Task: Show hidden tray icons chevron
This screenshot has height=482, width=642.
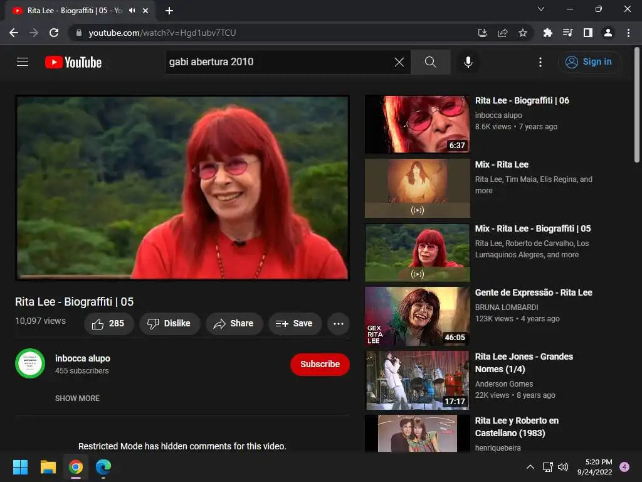Action: [530, 467]
